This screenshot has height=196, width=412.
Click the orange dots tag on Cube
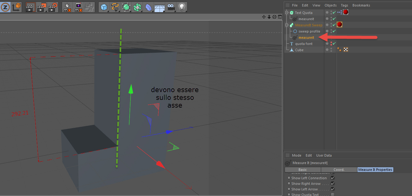pos(339,49)
